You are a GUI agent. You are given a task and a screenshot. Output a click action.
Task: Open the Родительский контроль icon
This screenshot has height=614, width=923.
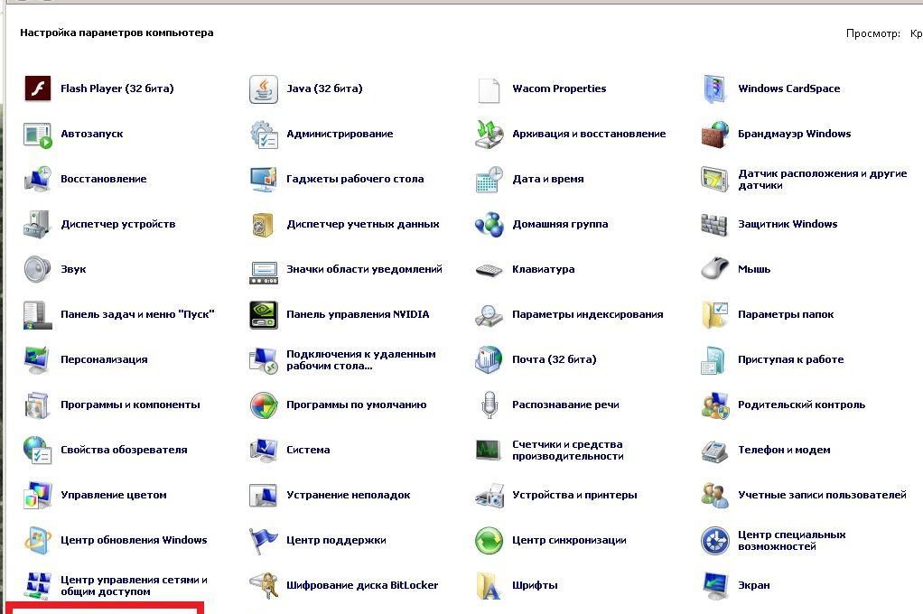pyautogui.click(x=715, y=405)
